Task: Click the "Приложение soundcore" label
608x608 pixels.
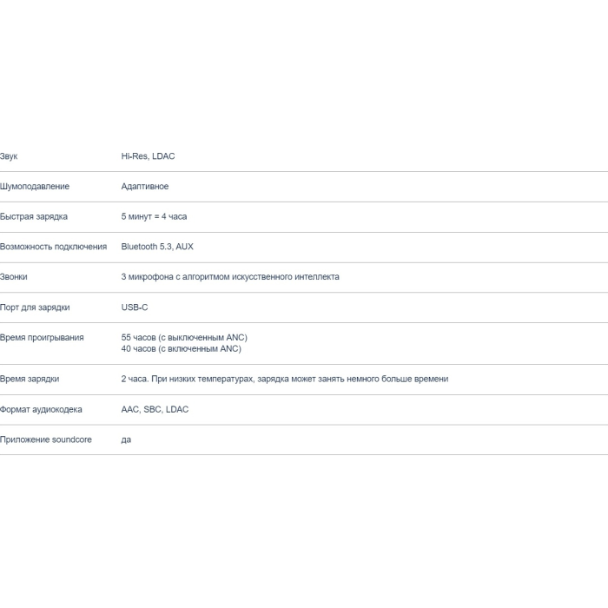Action: pyautogui.click(x=46, y=439)
